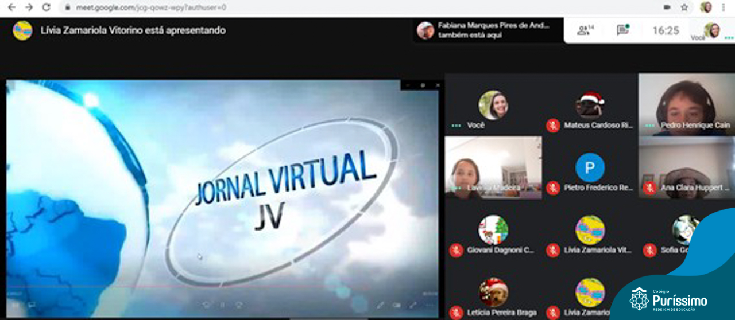Open the Chrome profile avatar
735x320 pixels.
pos(706,7)
